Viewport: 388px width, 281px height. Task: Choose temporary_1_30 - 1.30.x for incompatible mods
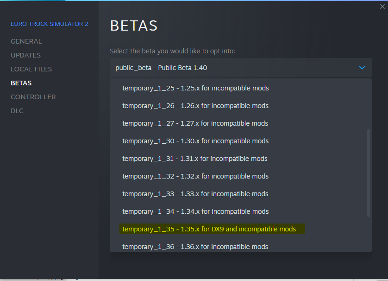(x=241, y=141)
